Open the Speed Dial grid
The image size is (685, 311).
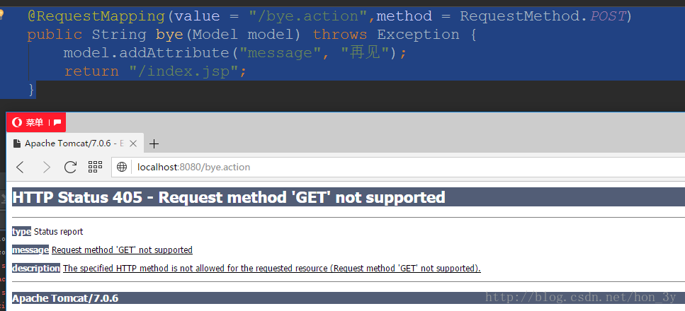coord(95,167)
